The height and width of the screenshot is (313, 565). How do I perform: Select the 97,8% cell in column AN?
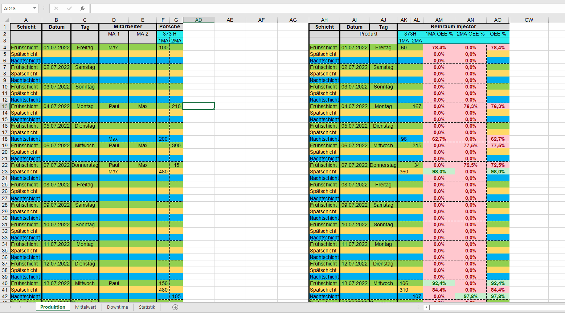(x=471, y=296)
